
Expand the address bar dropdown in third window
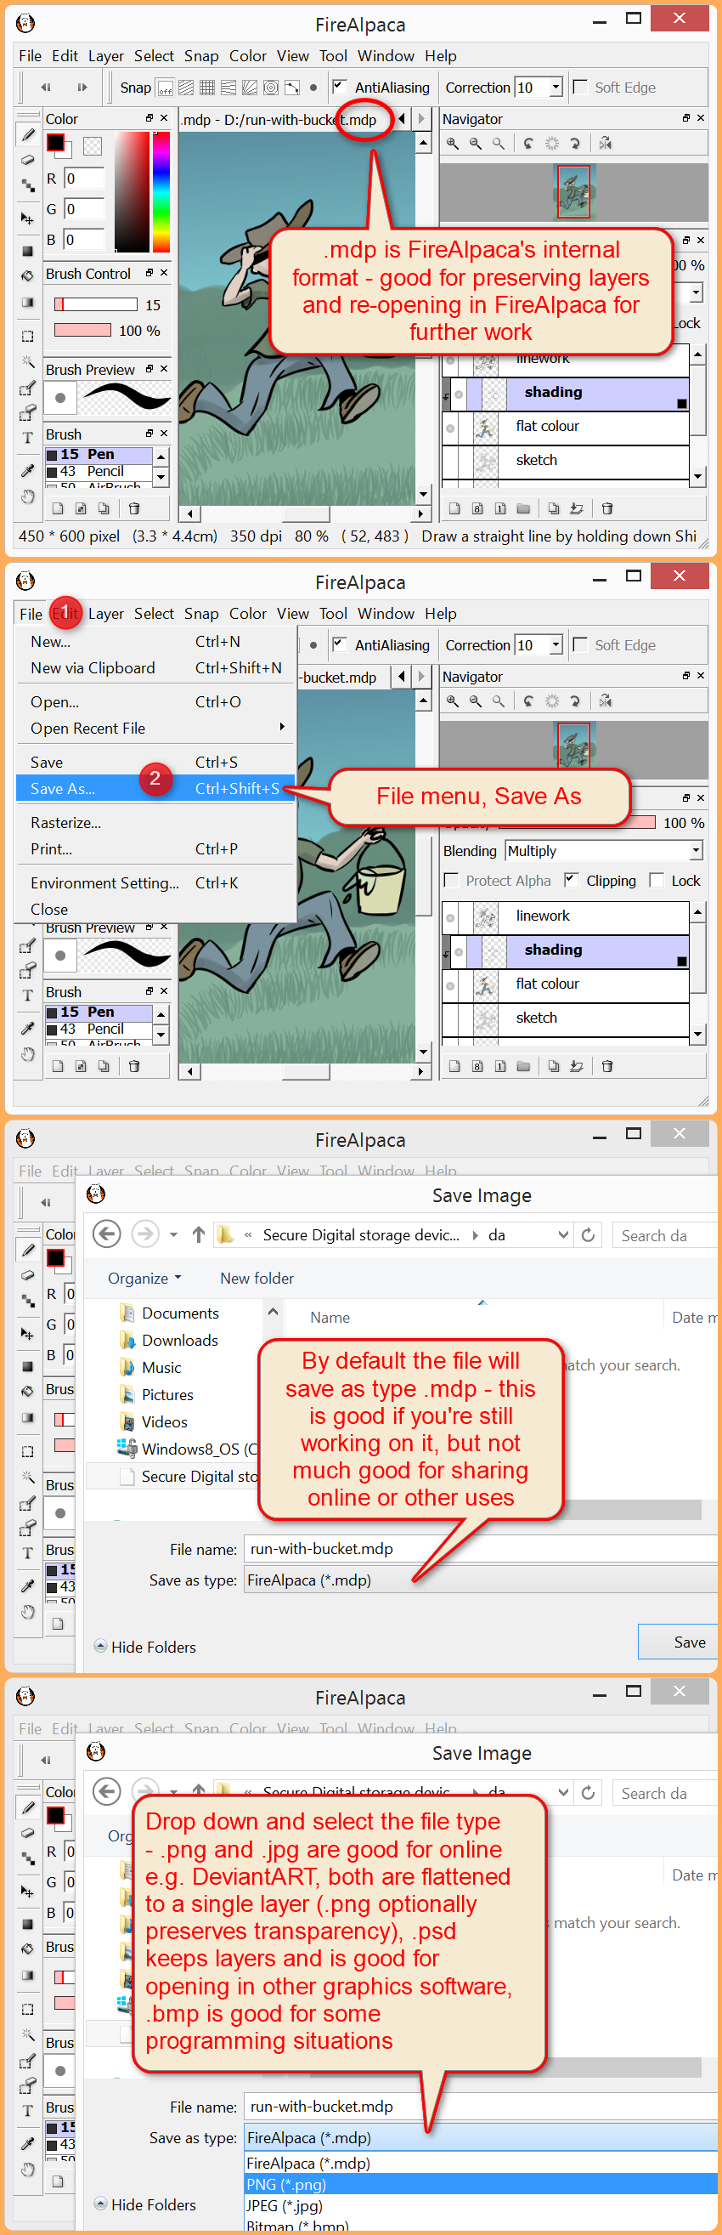[563, 1234]
